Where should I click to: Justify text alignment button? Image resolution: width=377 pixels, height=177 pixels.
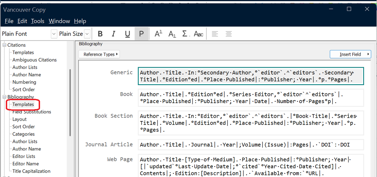point(229,34)
